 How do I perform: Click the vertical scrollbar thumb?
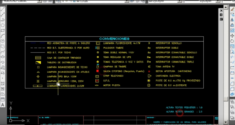coord(226,99)
